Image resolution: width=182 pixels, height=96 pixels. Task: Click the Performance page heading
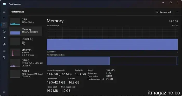coord(17,12)
